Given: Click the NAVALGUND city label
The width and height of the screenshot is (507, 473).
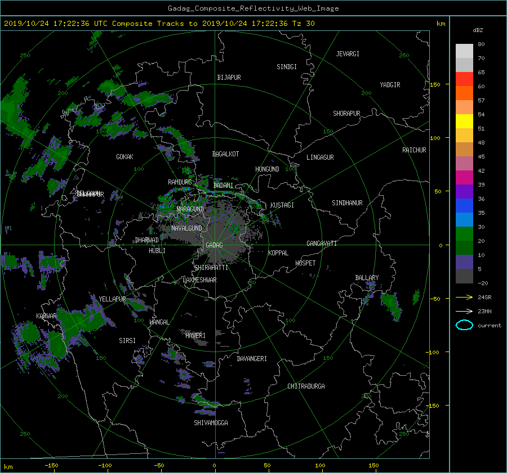Looking at the screenshot, I should (x=186, y=228).
